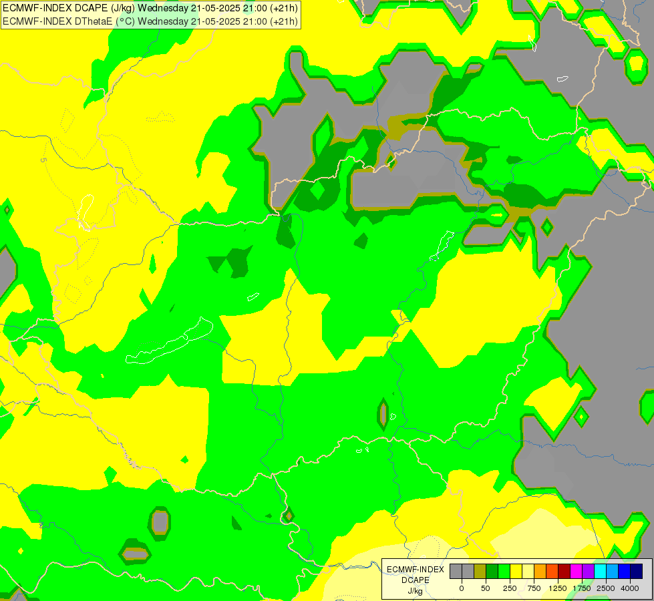The height and width of the screenshot is (601, 654).
Task: Click the 2500 tick label on legend
Action: point(606,588)
